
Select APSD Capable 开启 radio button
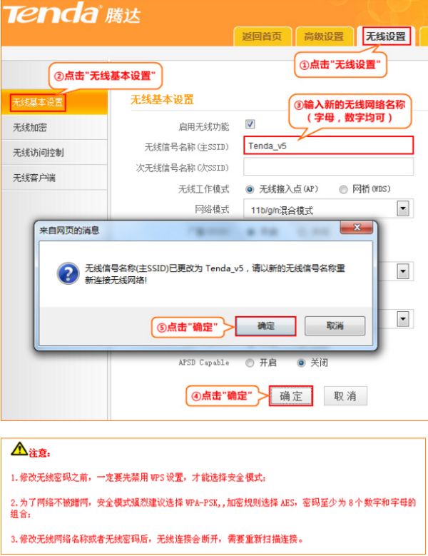pos(250,363)
